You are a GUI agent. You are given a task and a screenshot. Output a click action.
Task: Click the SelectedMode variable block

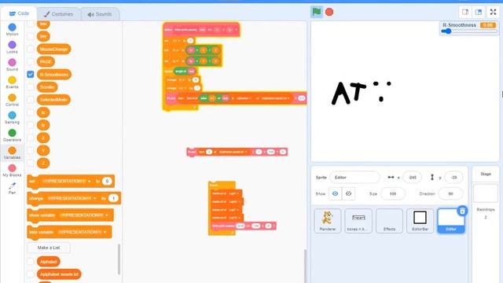point(53,100)
